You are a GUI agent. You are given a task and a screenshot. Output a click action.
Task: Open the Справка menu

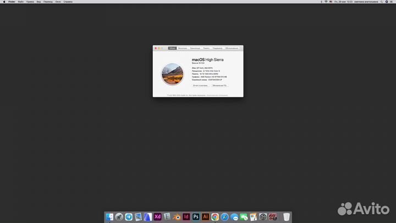(x=68, y=2)
